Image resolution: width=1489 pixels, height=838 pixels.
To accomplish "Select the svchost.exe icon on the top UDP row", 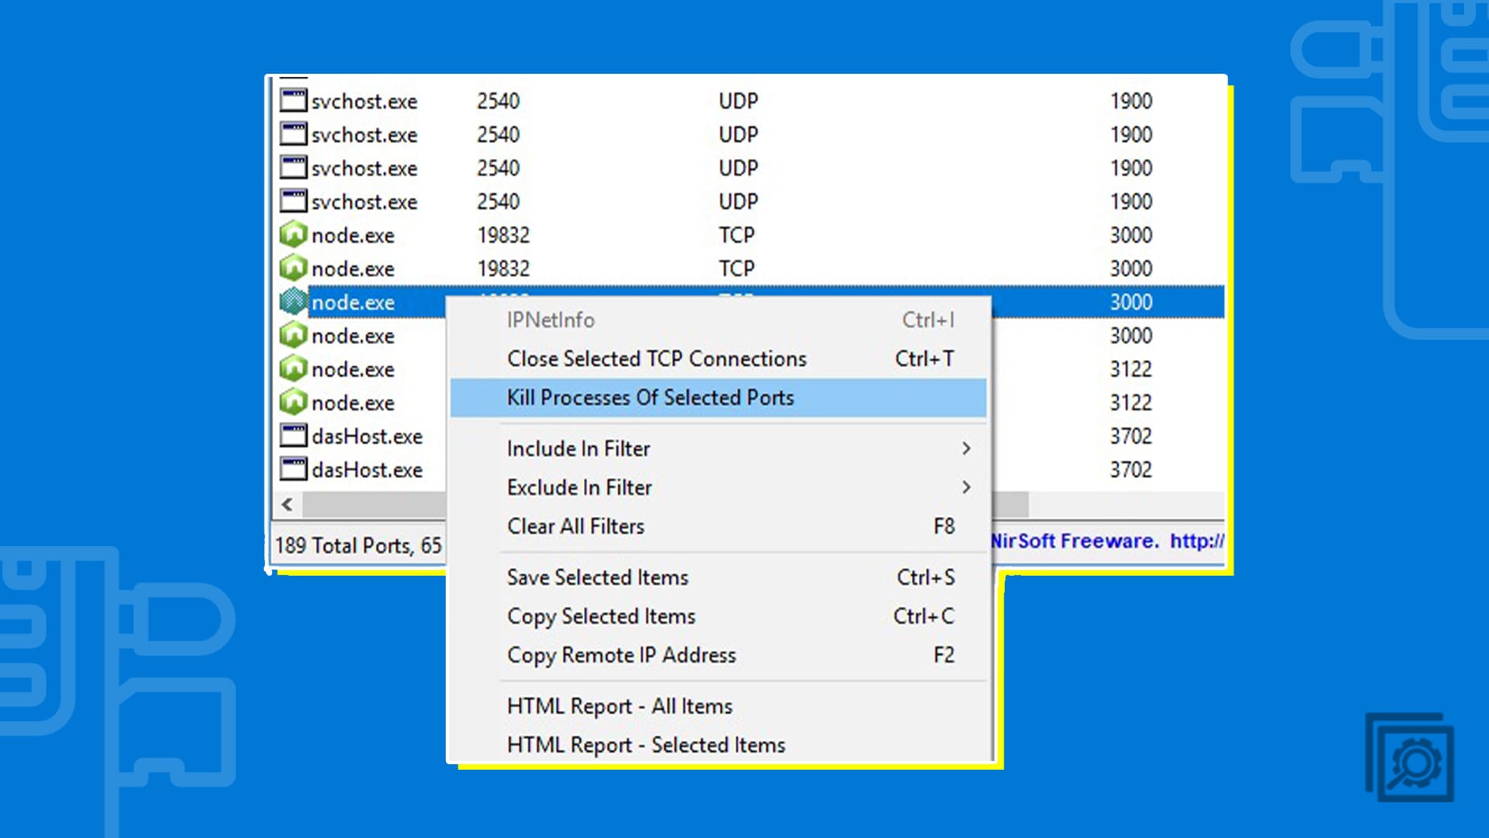I will pyautogui.click(x=293, y=101).
